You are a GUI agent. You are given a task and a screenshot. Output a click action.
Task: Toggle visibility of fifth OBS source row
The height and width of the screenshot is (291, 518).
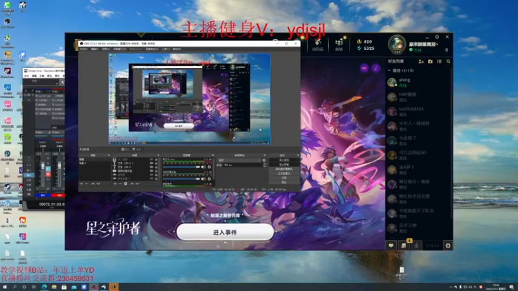(152, 175)
